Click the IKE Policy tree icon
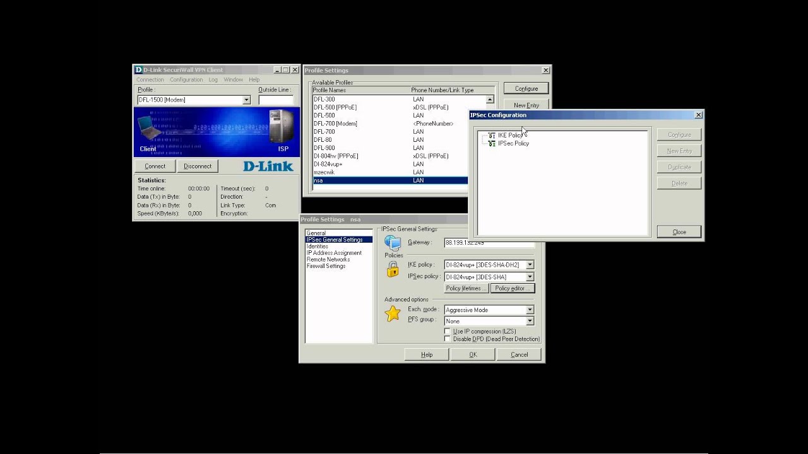 pyautogui.click(x=492, y=136)
